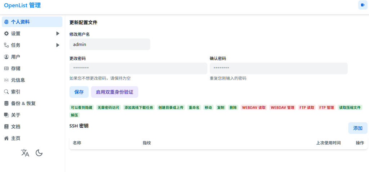Open the 关于 sidebar entry
369x172 pixels.
click(32, 115)
